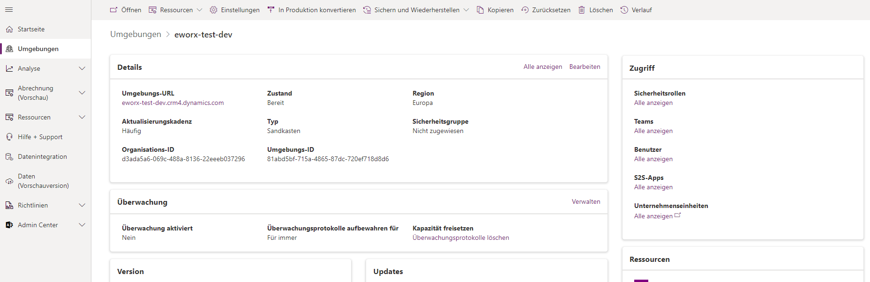Click Öffnen in the command bar
870x282 pixels.
tap(126, 10)
